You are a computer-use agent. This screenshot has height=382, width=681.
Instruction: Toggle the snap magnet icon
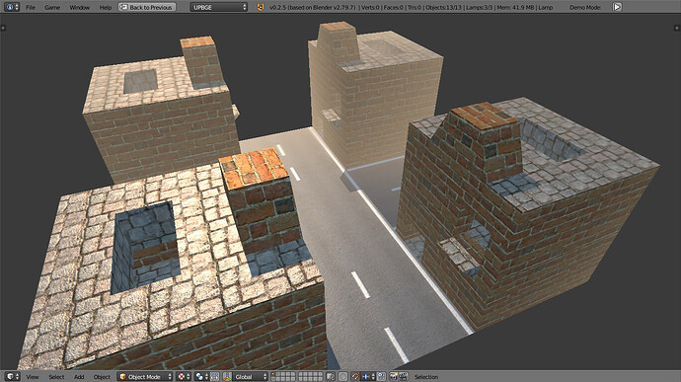tap(355, 376)
